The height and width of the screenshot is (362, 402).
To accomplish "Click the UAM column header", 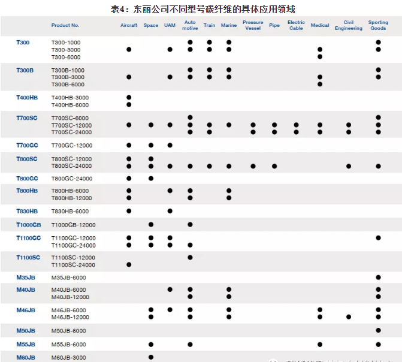I will (170, 25).
